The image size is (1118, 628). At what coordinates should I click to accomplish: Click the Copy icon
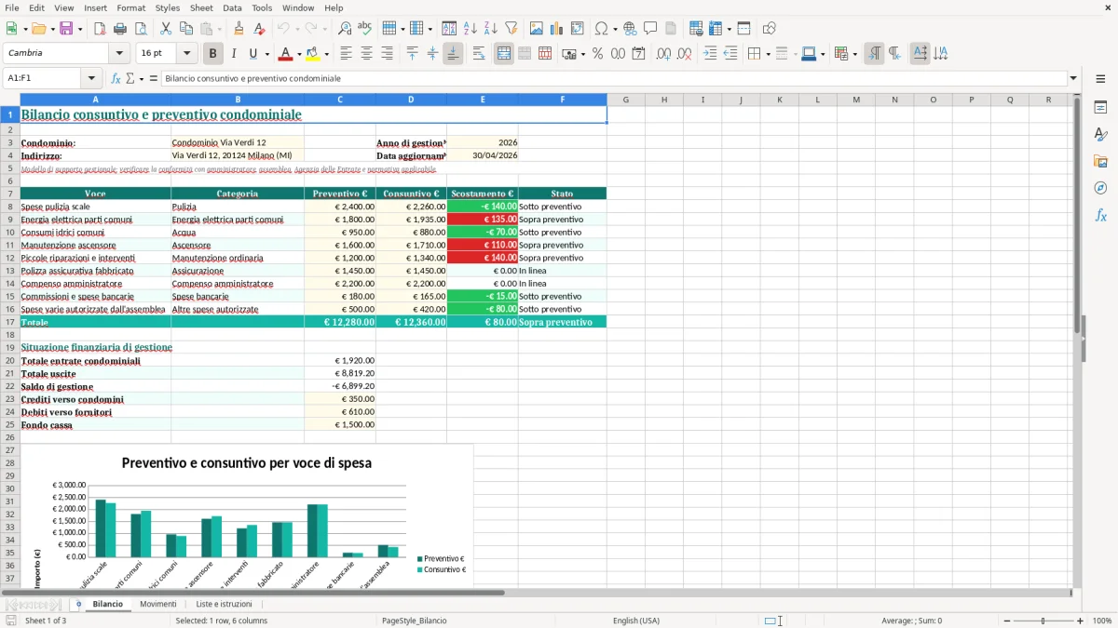pos(185,29)
